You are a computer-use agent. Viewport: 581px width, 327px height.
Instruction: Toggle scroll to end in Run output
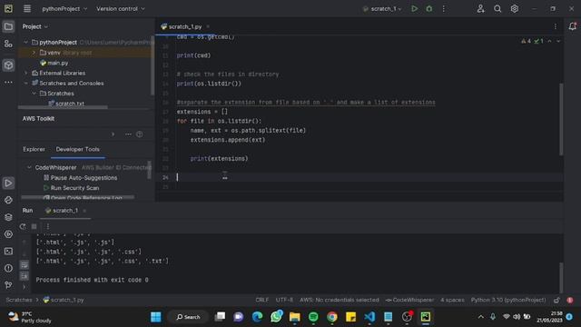25,276
